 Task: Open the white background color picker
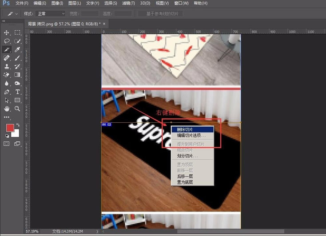pos(16,134)
